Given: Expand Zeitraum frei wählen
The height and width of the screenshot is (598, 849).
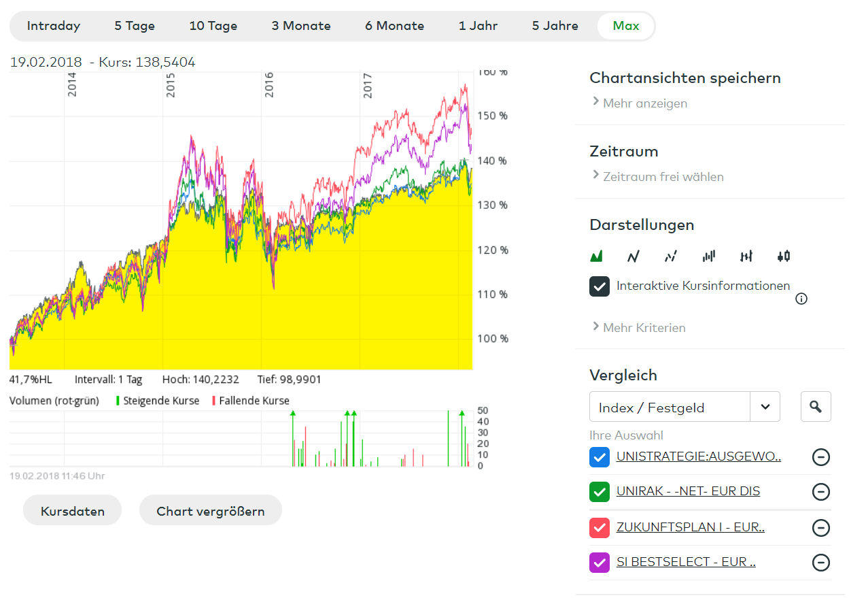Looking at the screenshot, I should coord(663,177).
